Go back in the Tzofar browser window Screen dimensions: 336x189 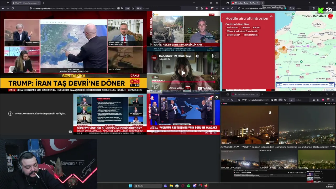coord(223,8)
